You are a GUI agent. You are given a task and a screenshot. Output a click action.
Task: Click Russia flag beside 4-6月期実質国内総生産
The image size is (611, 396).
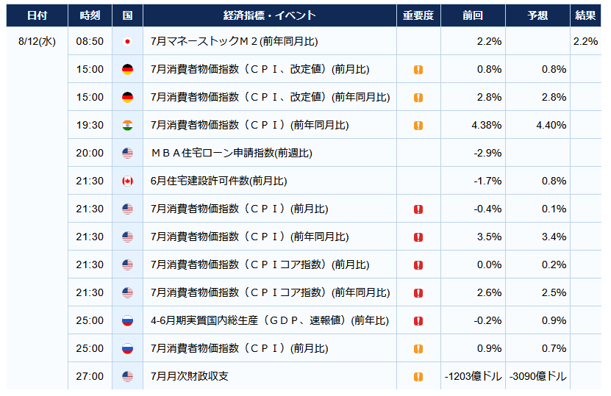click(x=127, y=320)
